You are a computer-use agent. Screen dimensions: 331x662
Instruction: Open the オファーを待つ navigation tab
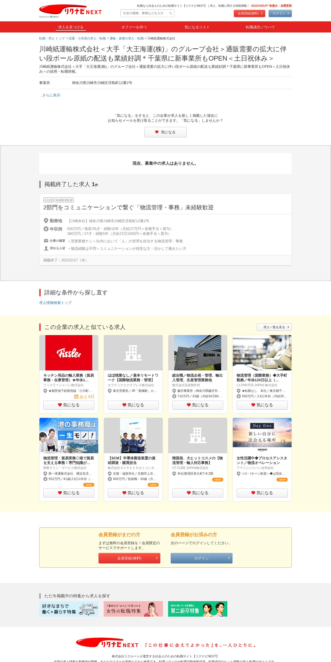click(134, 27)
